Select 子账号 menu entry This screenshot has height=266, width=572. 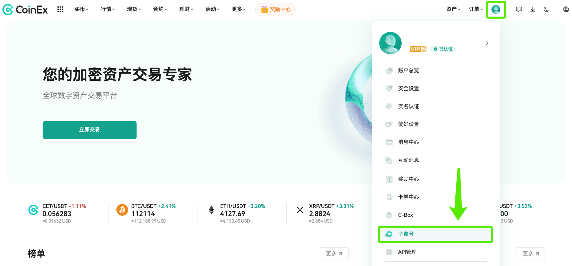pos(435,234)
